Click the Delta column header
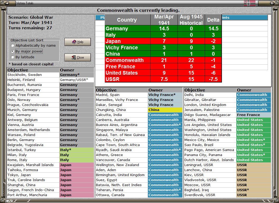The image size is (279, 203). pyautogui.click(x=213, y=20)
